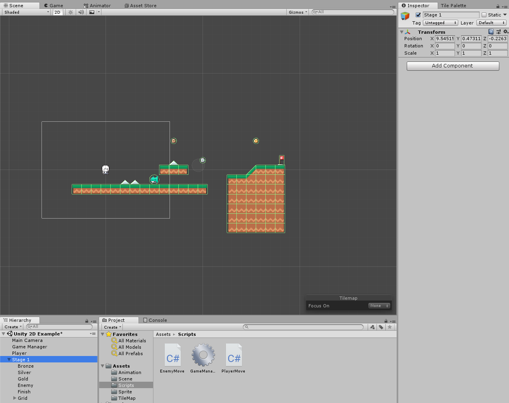Open Hierarchy panel options menu

point(93,321)
